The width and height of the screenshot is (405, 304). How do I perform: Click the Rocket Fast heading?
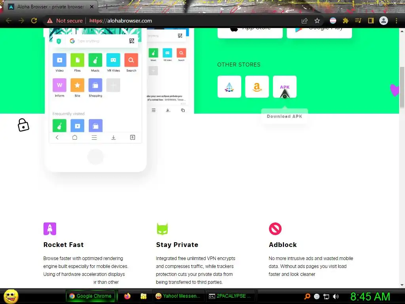tap(64, 245)
